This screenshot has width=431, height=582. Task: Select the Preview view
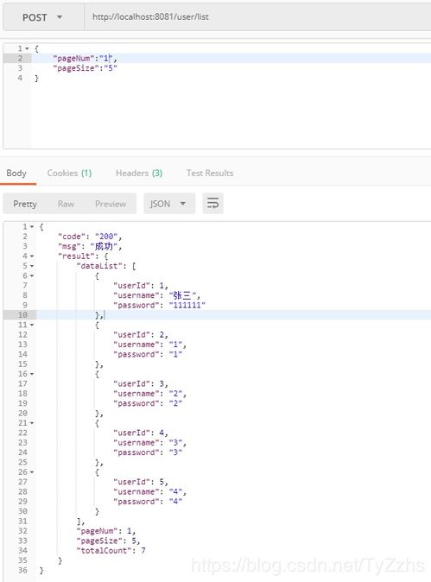pos(111,204)
